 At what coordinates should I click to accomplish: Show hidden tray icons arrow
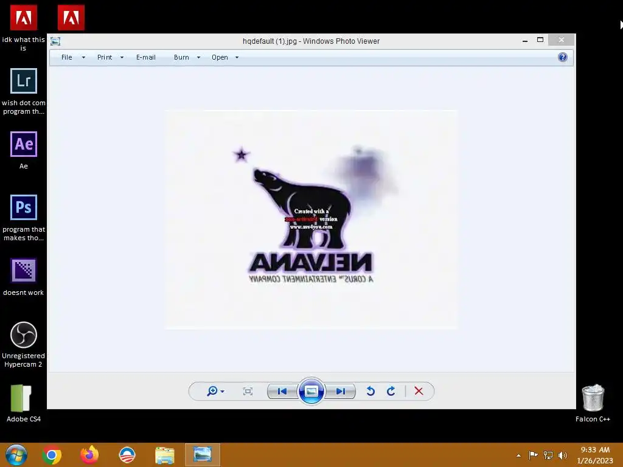[518, 455]
